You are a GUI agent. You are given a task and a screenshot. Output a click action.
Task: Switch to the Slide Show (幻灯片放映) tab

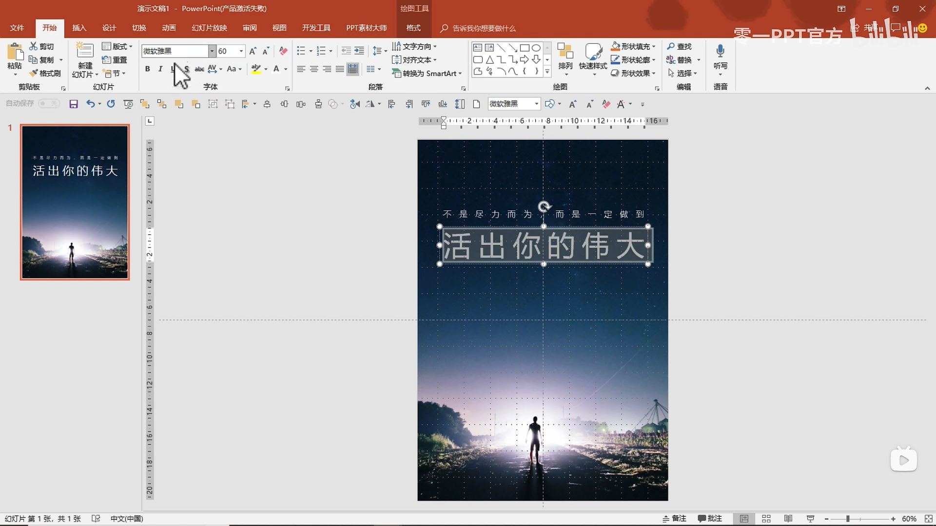pyautogui.click(x=209, y=28)
